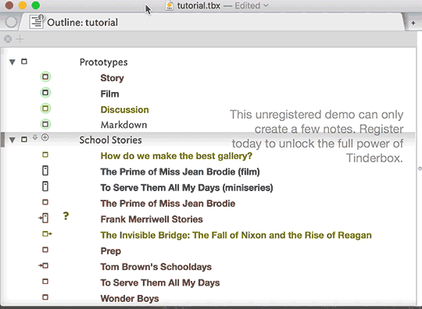Click the icon for The Prime of Miss Jean Brodie (film)
This screenshot has width=422, height=309.
tap(45, 171)
